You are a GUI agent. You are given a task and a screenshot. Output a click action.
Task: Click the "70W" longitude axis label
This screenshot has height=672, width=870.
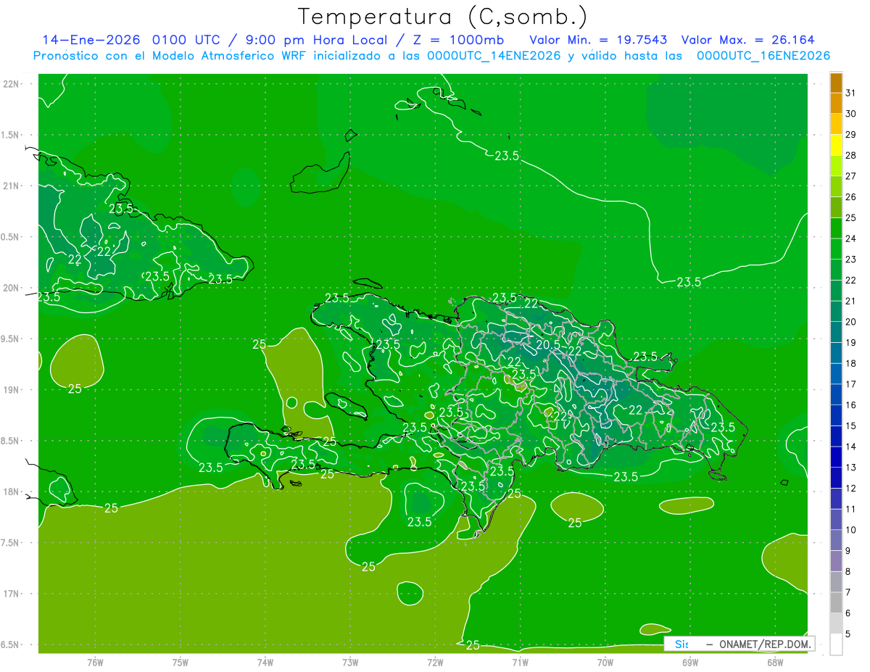605,663
